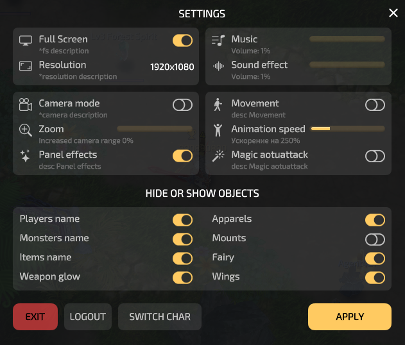Adjust the Animation speed slider

[x=348, y=129]
